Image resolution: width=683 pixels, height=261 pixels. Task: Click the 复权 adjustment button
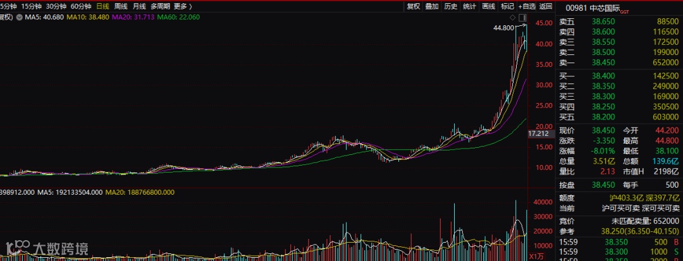414,6
